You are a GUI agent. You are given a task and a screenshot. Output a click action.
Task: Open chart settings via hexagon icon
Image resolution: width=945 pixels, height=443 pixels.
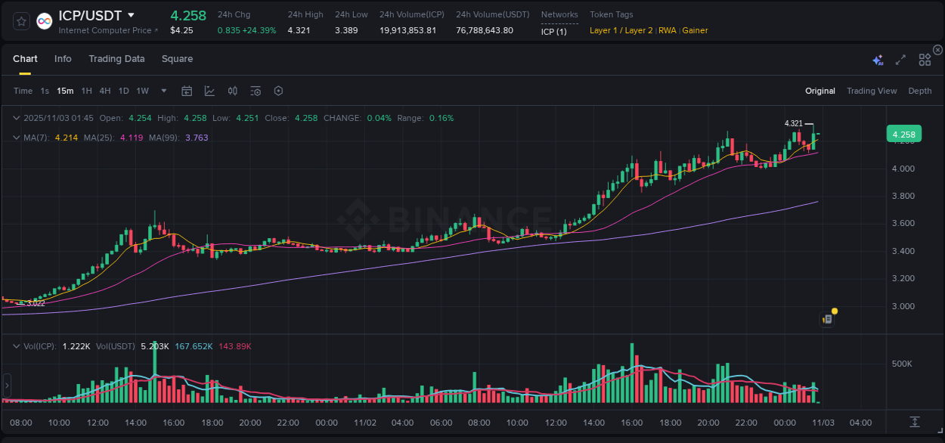click(278, 91)
